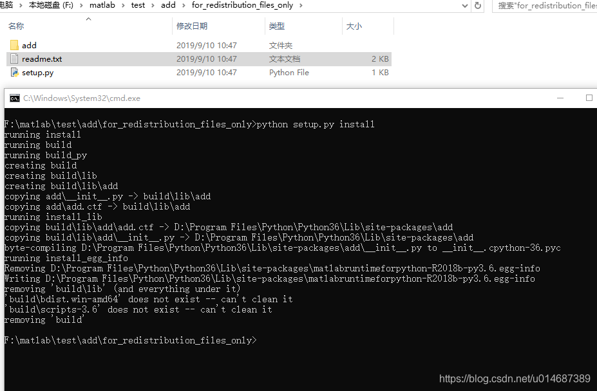This screenshot has width=597, height=391.
Task: Minimize the cmd.exe console window
Action: 559,97
